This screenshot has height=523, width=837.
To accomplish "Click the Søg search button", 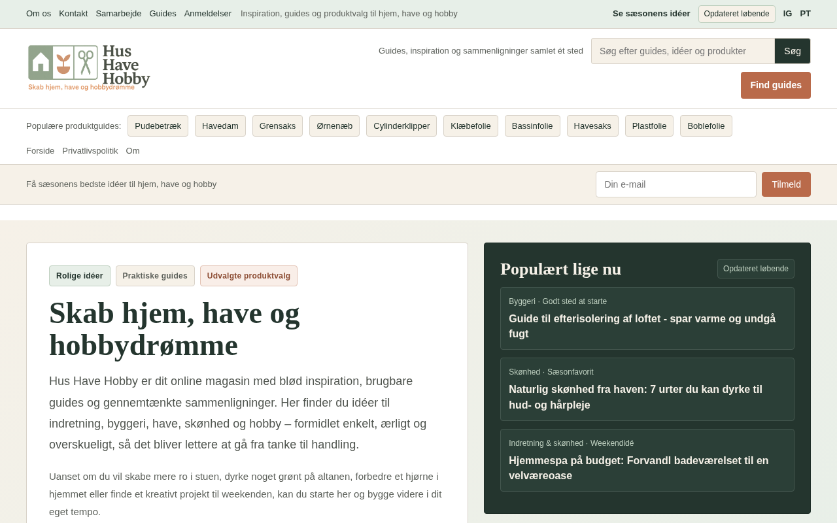I will coord(793,51).
